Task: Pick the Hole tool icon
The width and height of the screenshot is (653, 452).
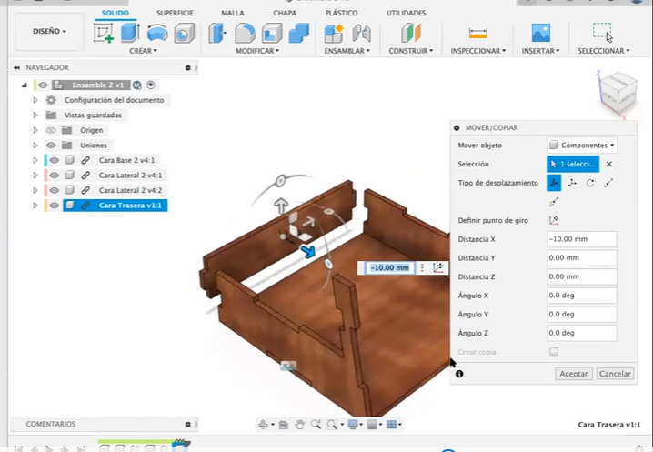Action: [x=184, y=34]
